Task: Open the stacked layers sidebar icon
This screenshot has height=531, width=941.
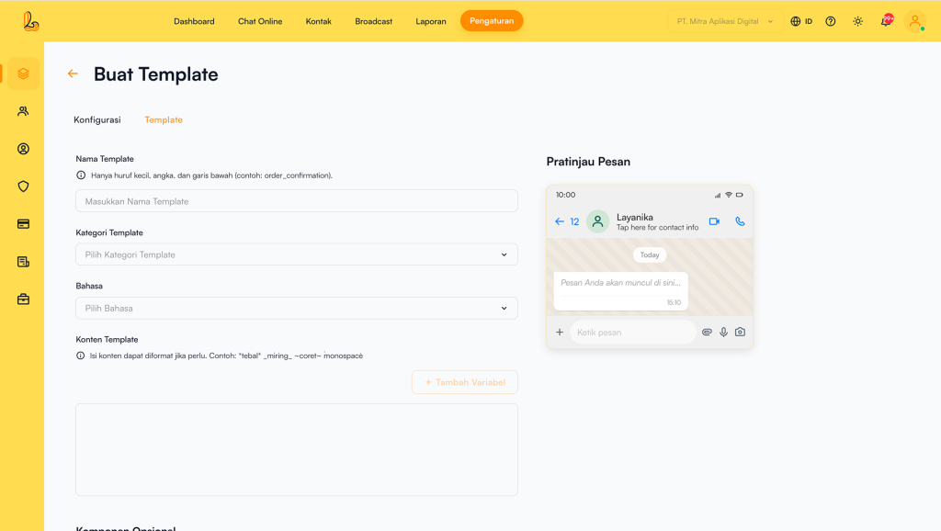Action: [x=23, y=73]
